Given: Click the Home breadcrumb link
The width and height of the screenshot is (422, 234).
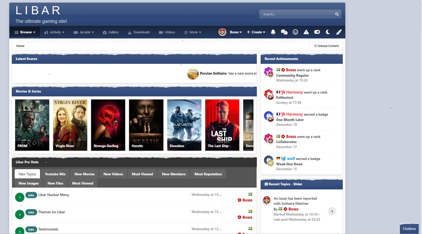Looking at the screenshot, I should coord(20,46).
